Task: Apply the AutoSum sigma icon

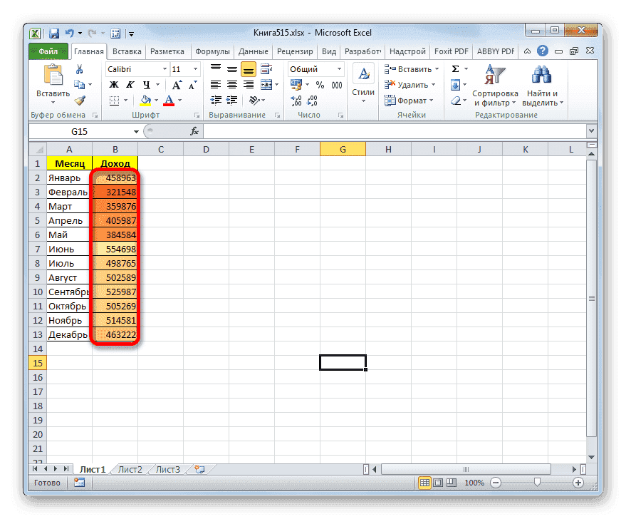Action: point(455,67)
